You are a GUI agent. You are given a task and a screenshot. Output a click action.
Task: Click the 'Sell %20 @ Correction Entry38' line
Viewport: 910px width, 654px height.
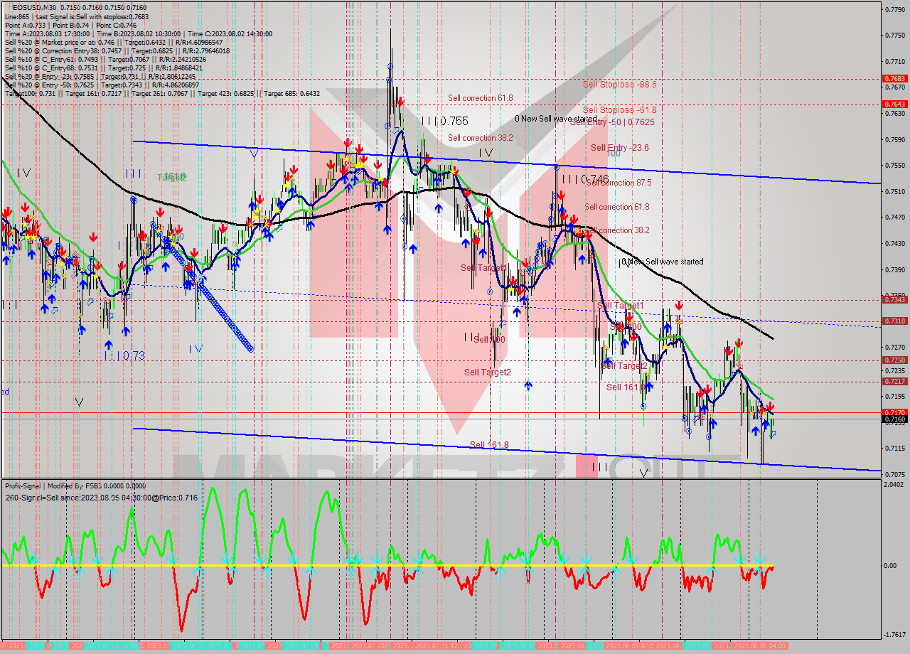click(117, 50)
